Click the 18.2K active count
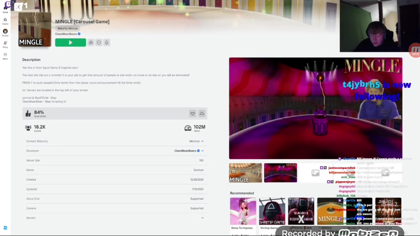The height and width of the screenshot is (236, 420). tap(40, 127)
